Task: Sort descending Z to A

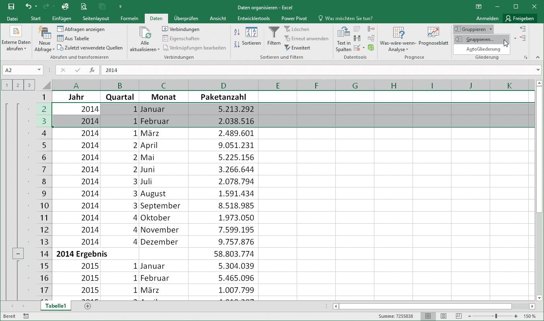Action: pos(237,44)
